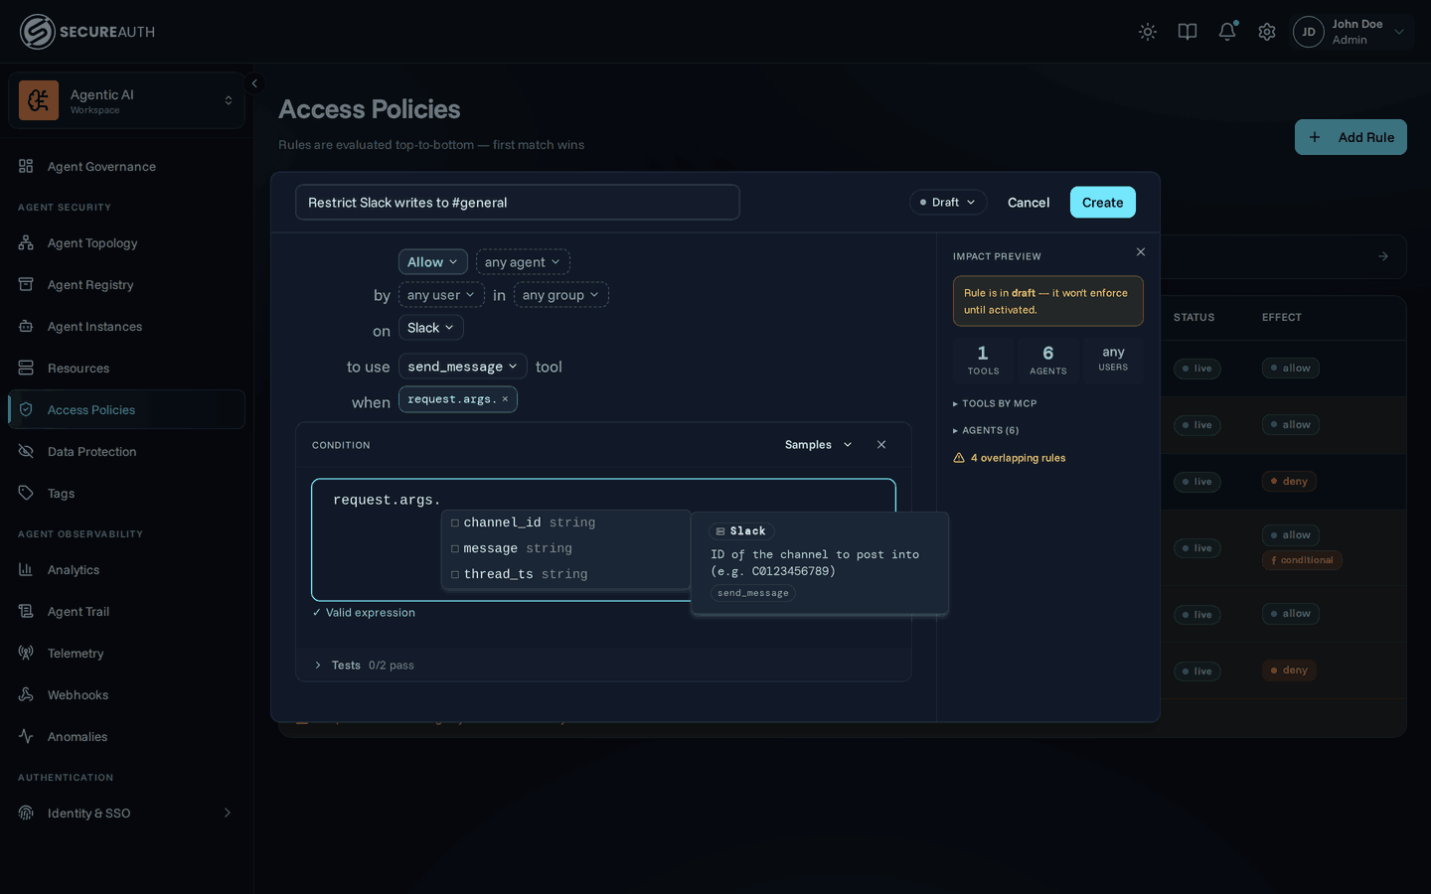Expand the Tests 0/2 pass section
The image size is (1431, 894).
[x=364, y=666]
